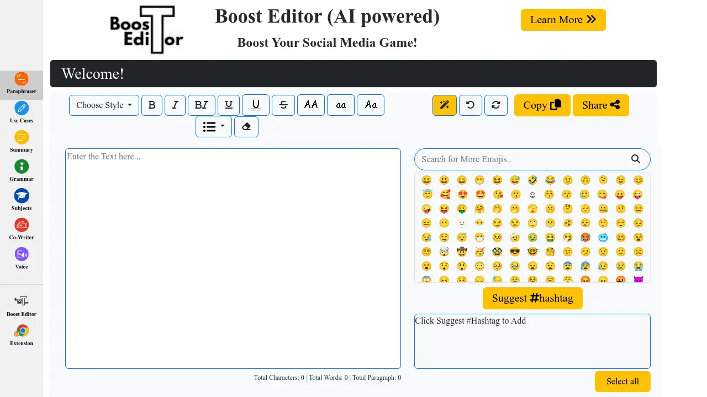Insert nauseated green face emoji
The image size is (707, 397).
pyautogui.click(x=532, y=238)
